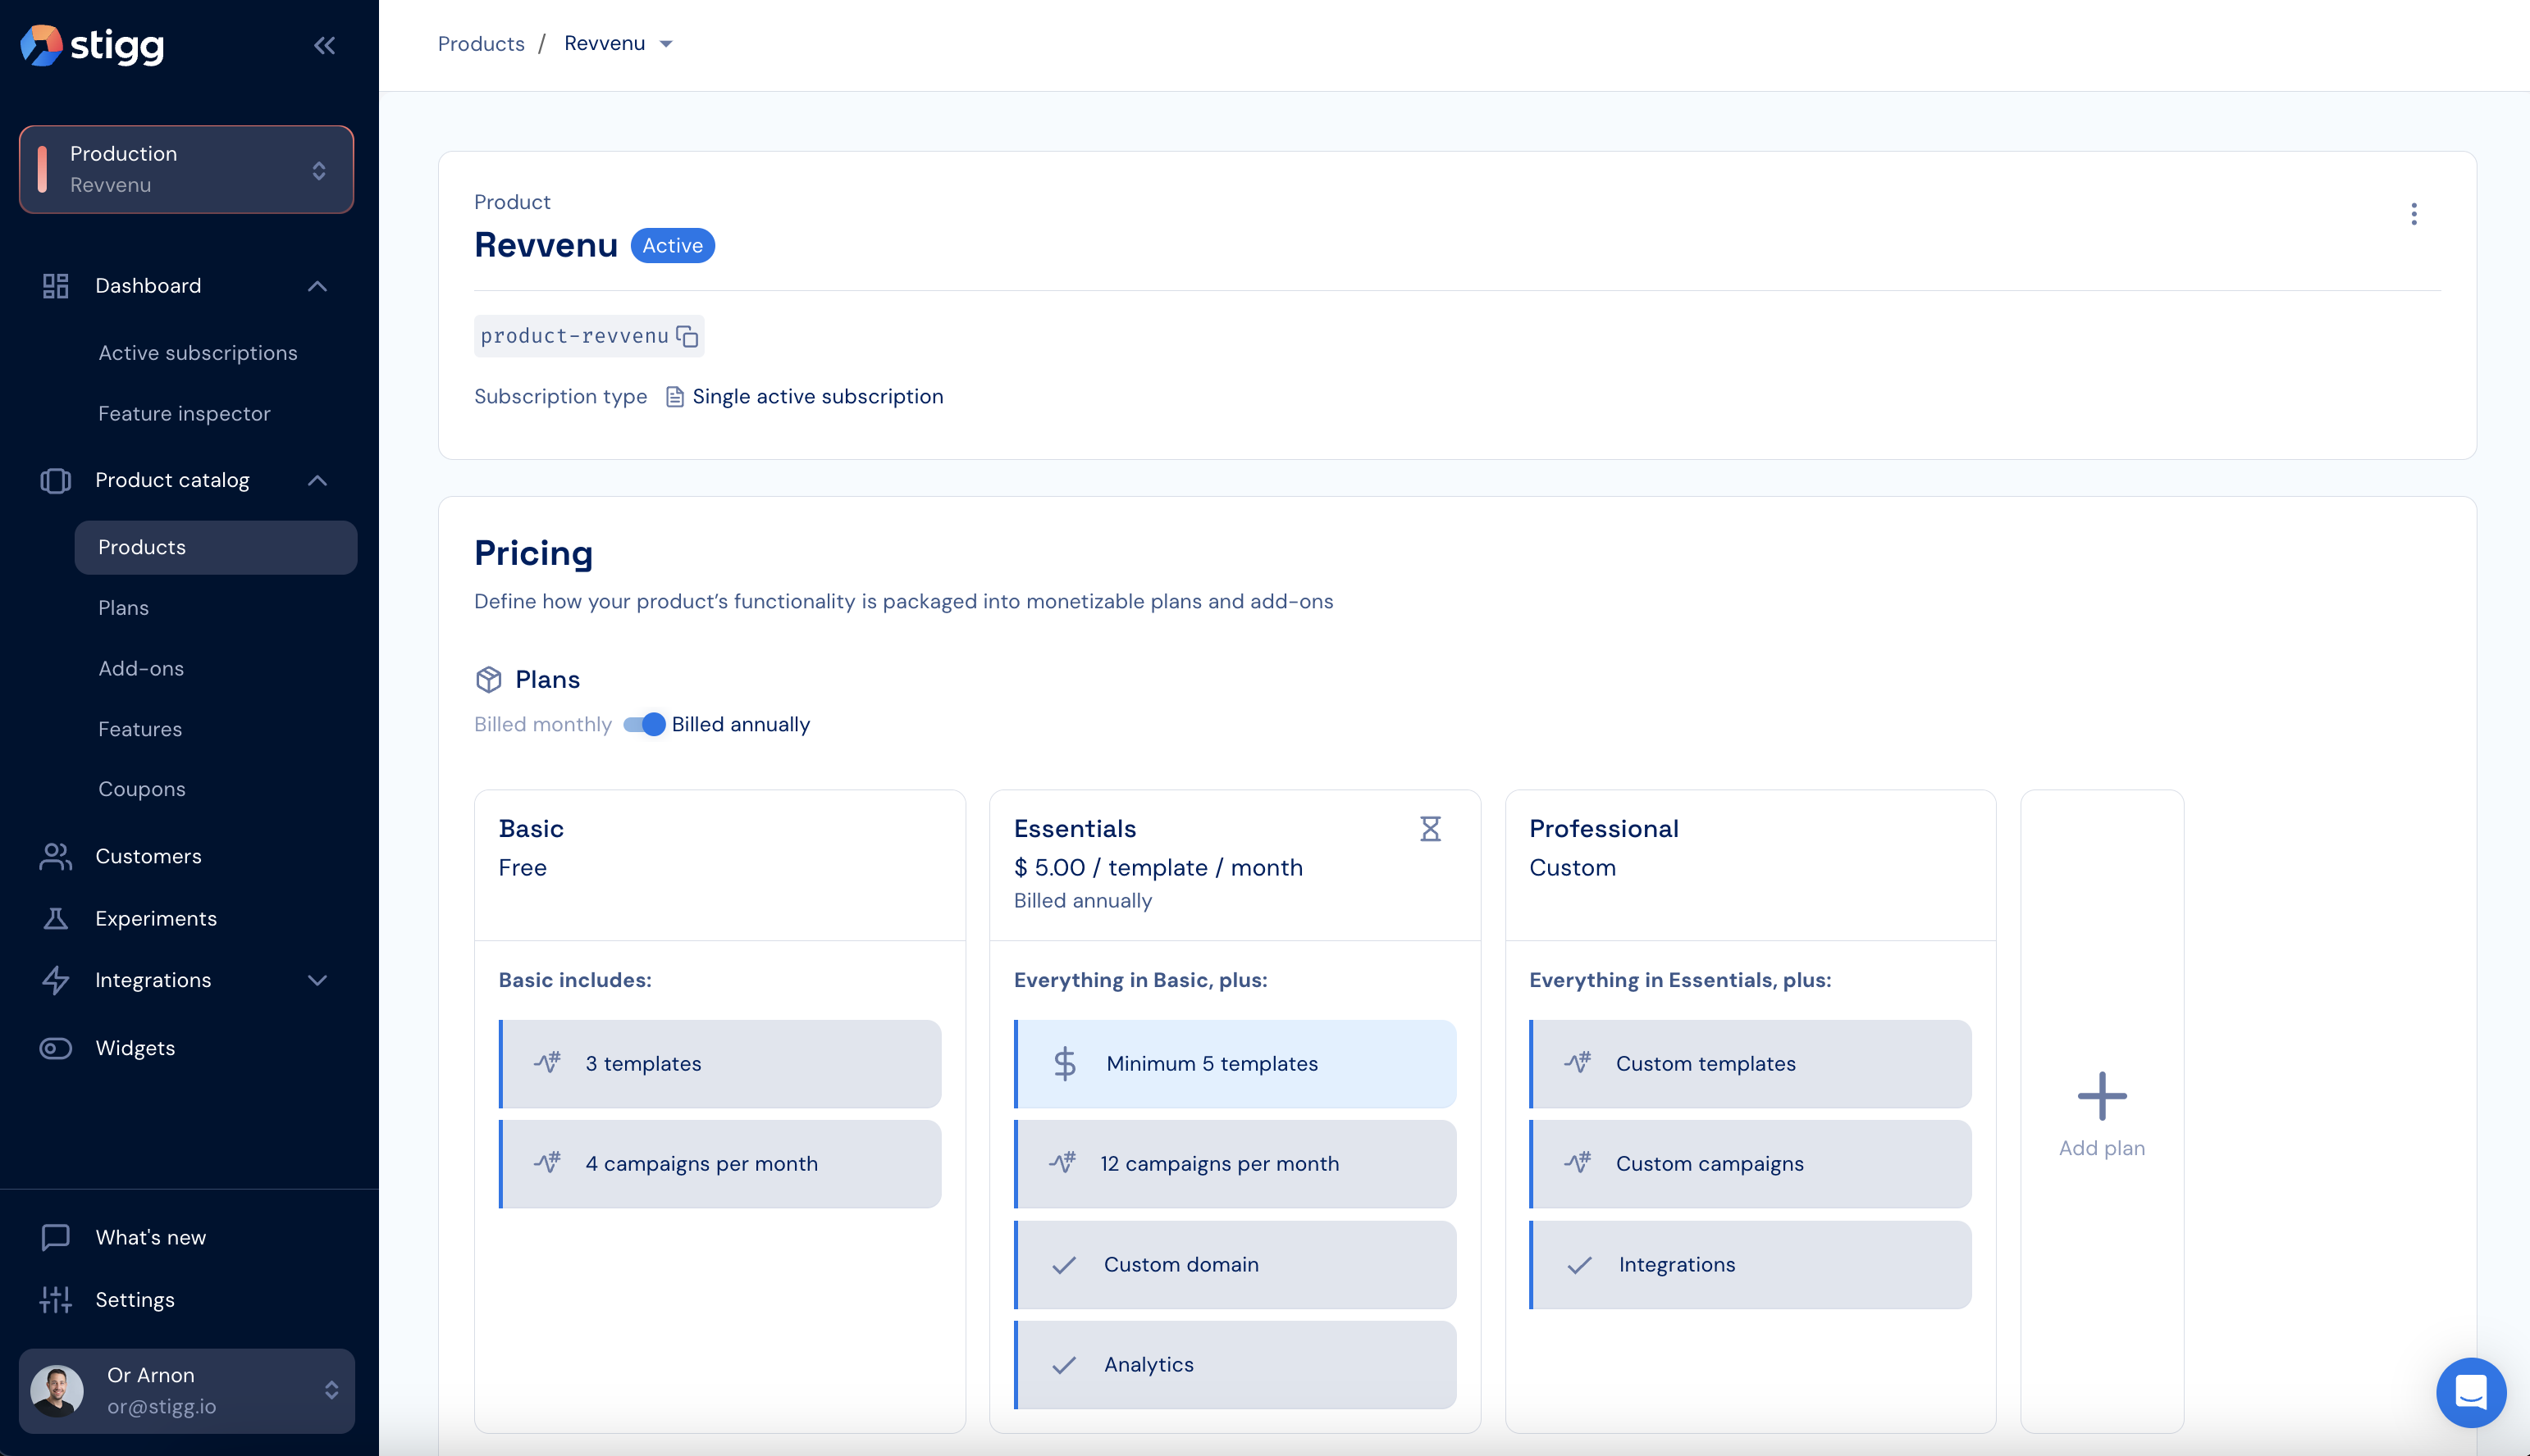Click the What's new chat icon
This screenshot has height=1456, width=2530.
click(55, 1237)
